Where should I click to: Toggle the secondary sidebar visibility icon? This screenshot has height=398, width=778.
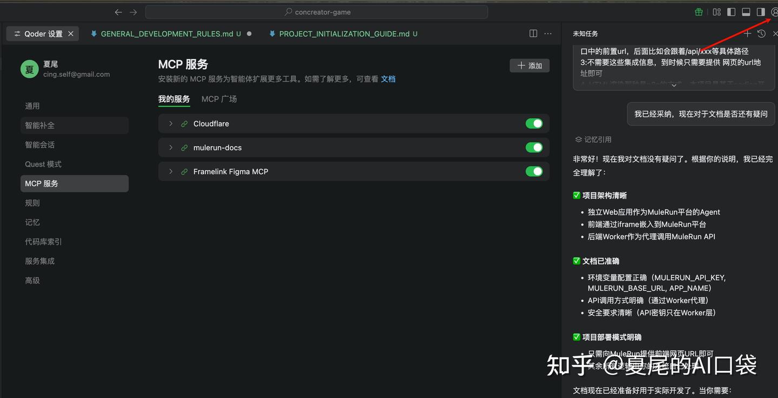761,11
